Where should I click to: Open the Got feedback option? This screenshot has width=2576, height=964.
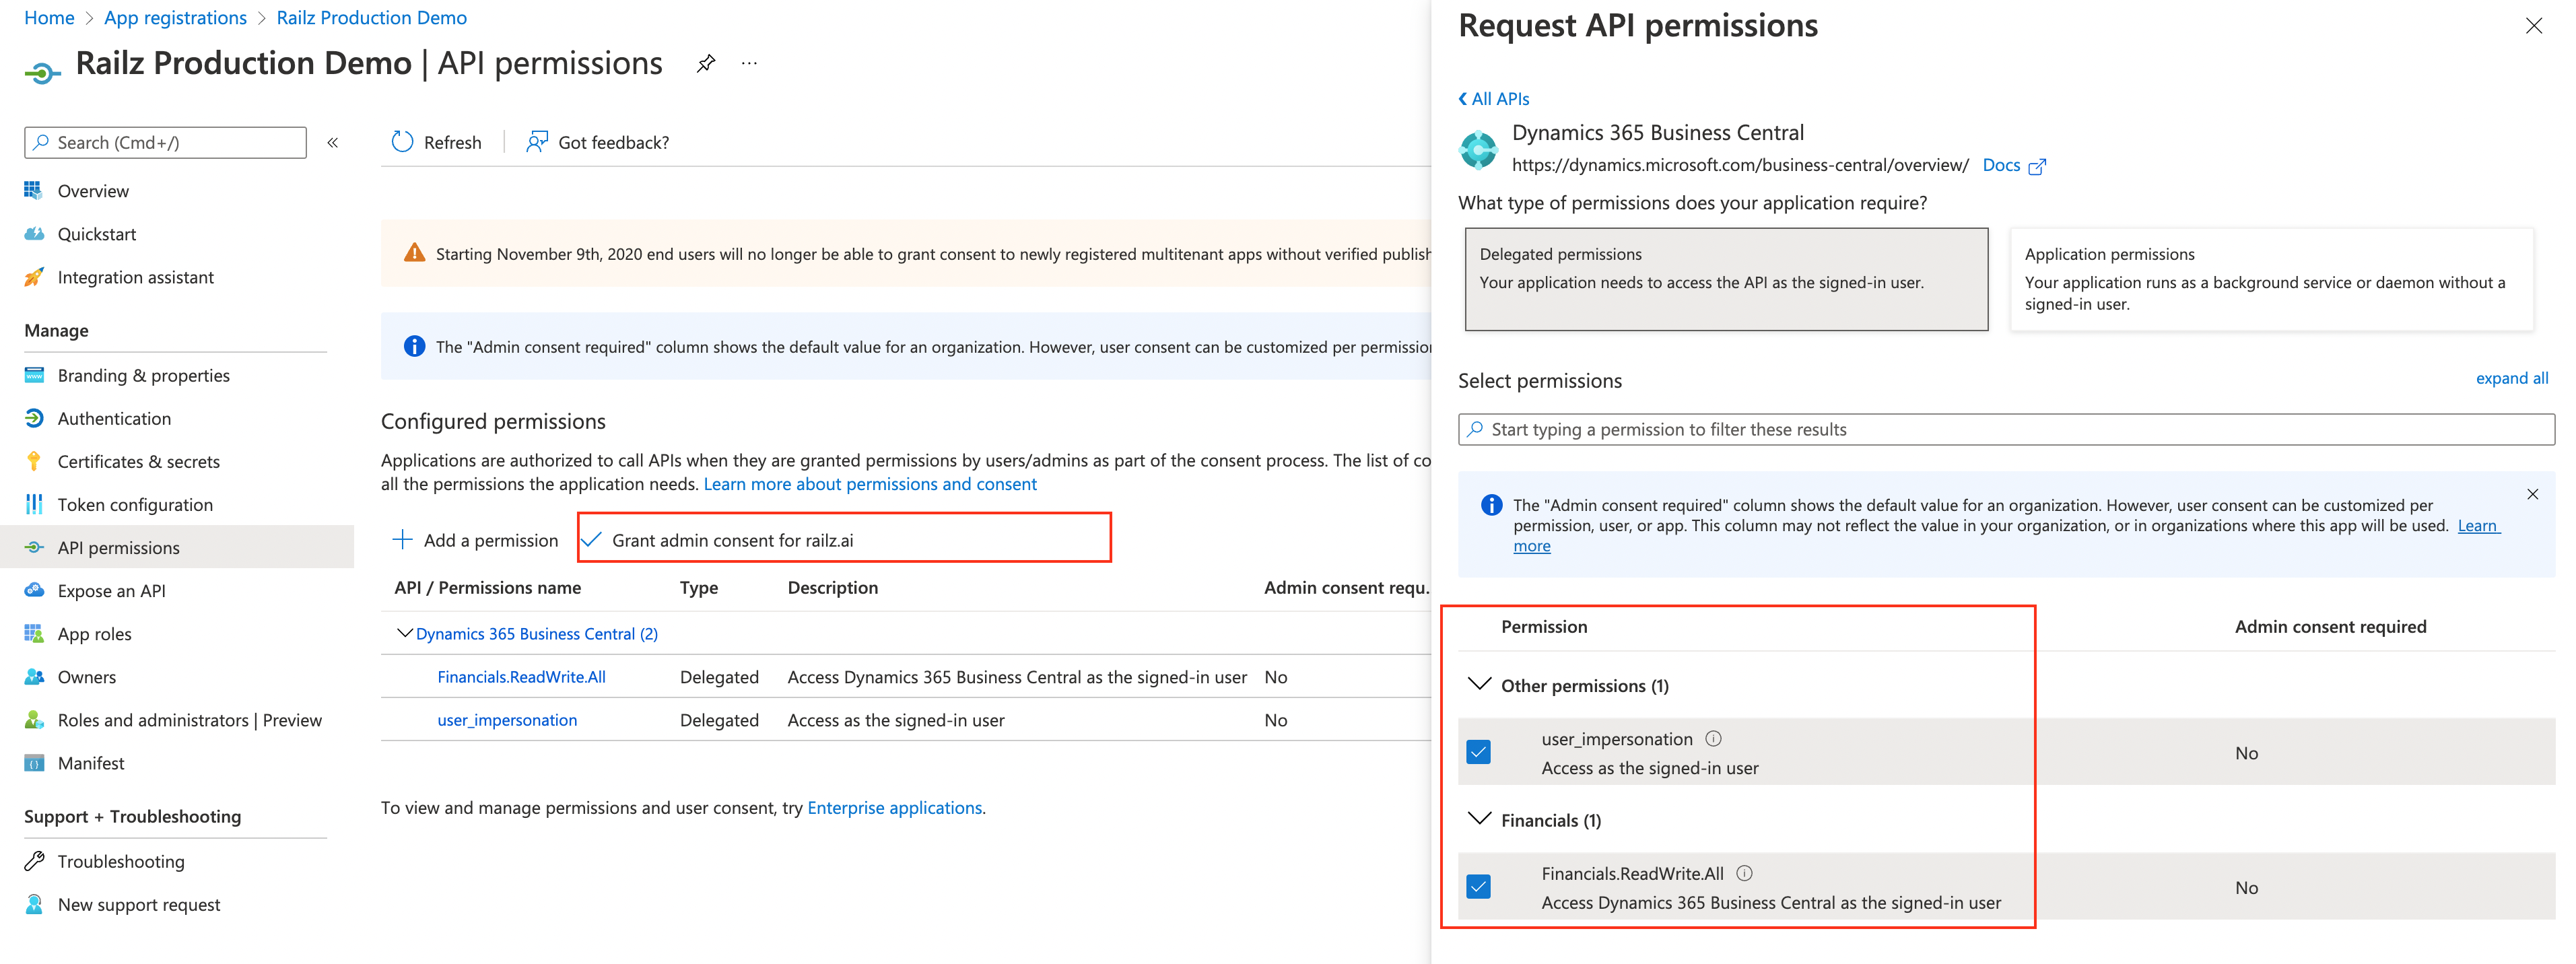[598, 142]
